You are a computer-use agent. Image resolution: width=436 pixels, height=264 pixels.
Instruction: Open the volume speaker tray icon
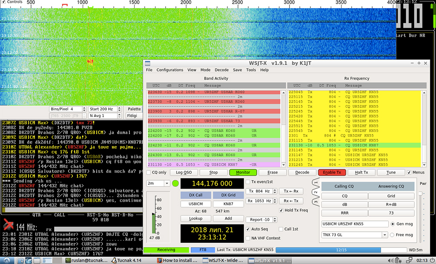pos(390,261)
